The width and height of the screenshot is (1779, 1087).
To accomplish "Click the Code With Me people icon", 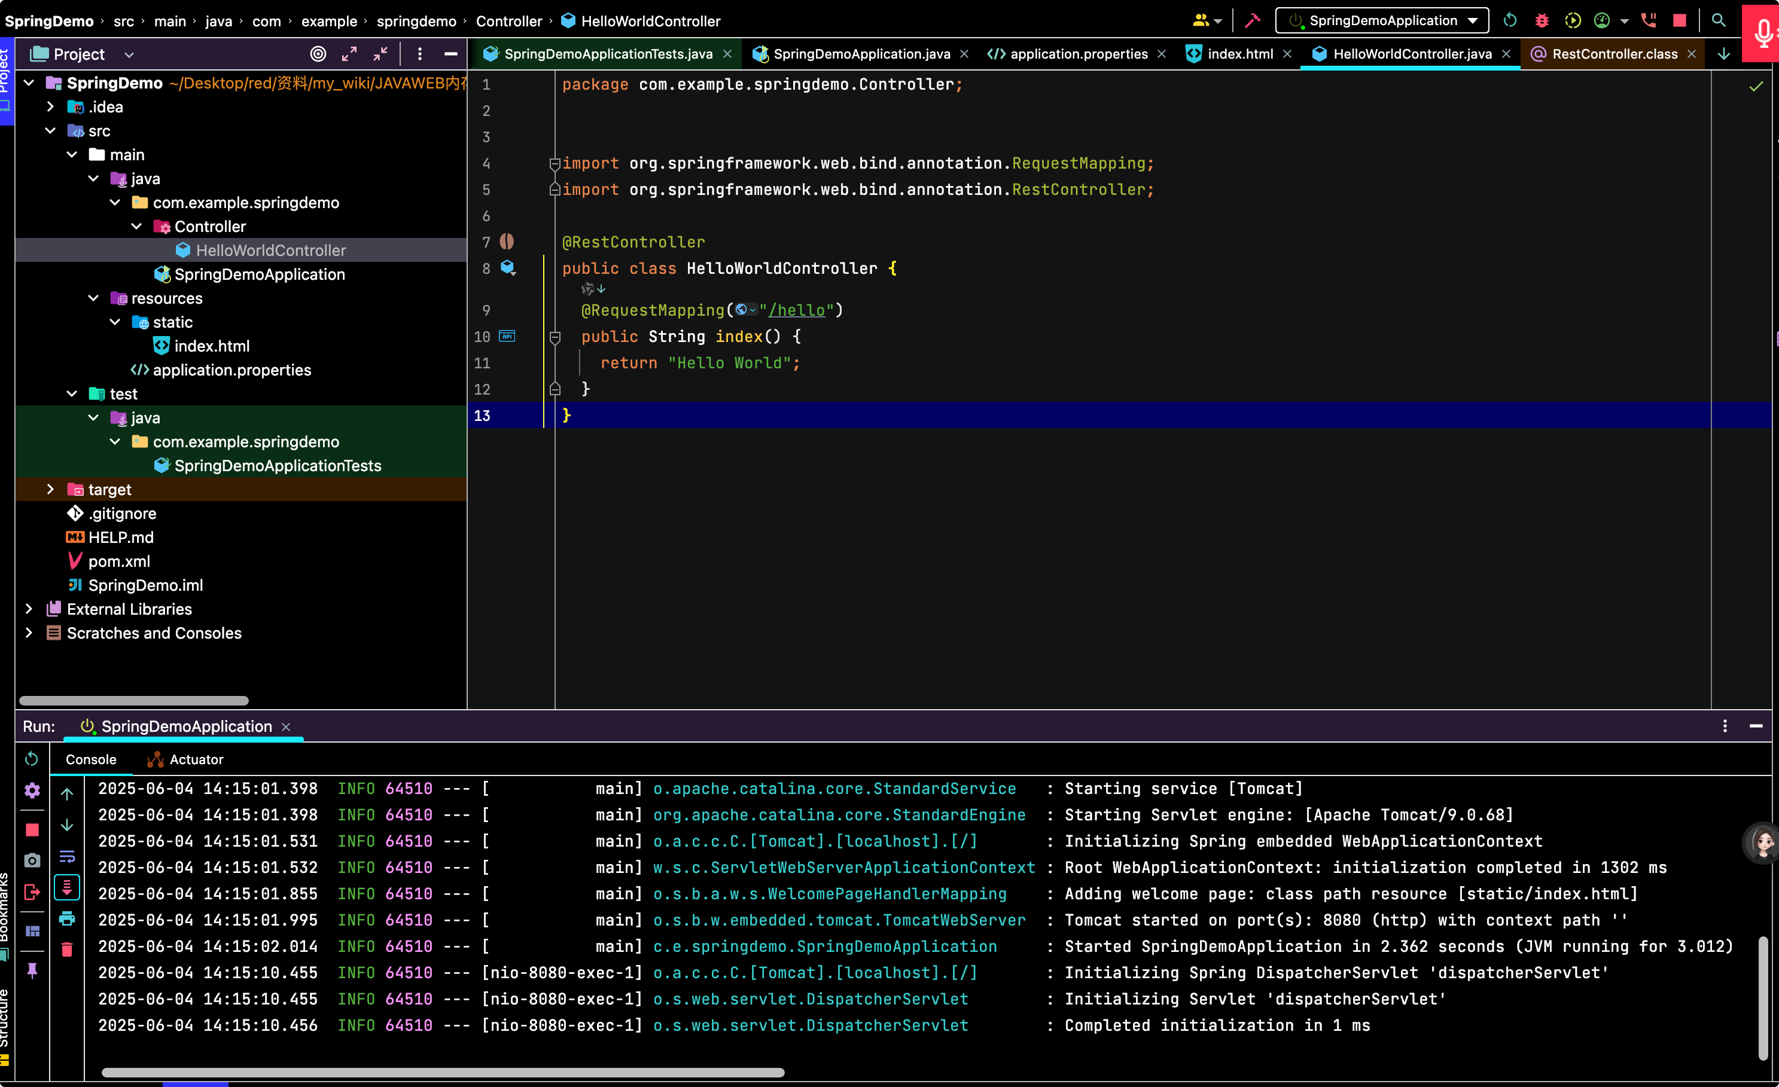I will pos(1201,20).
